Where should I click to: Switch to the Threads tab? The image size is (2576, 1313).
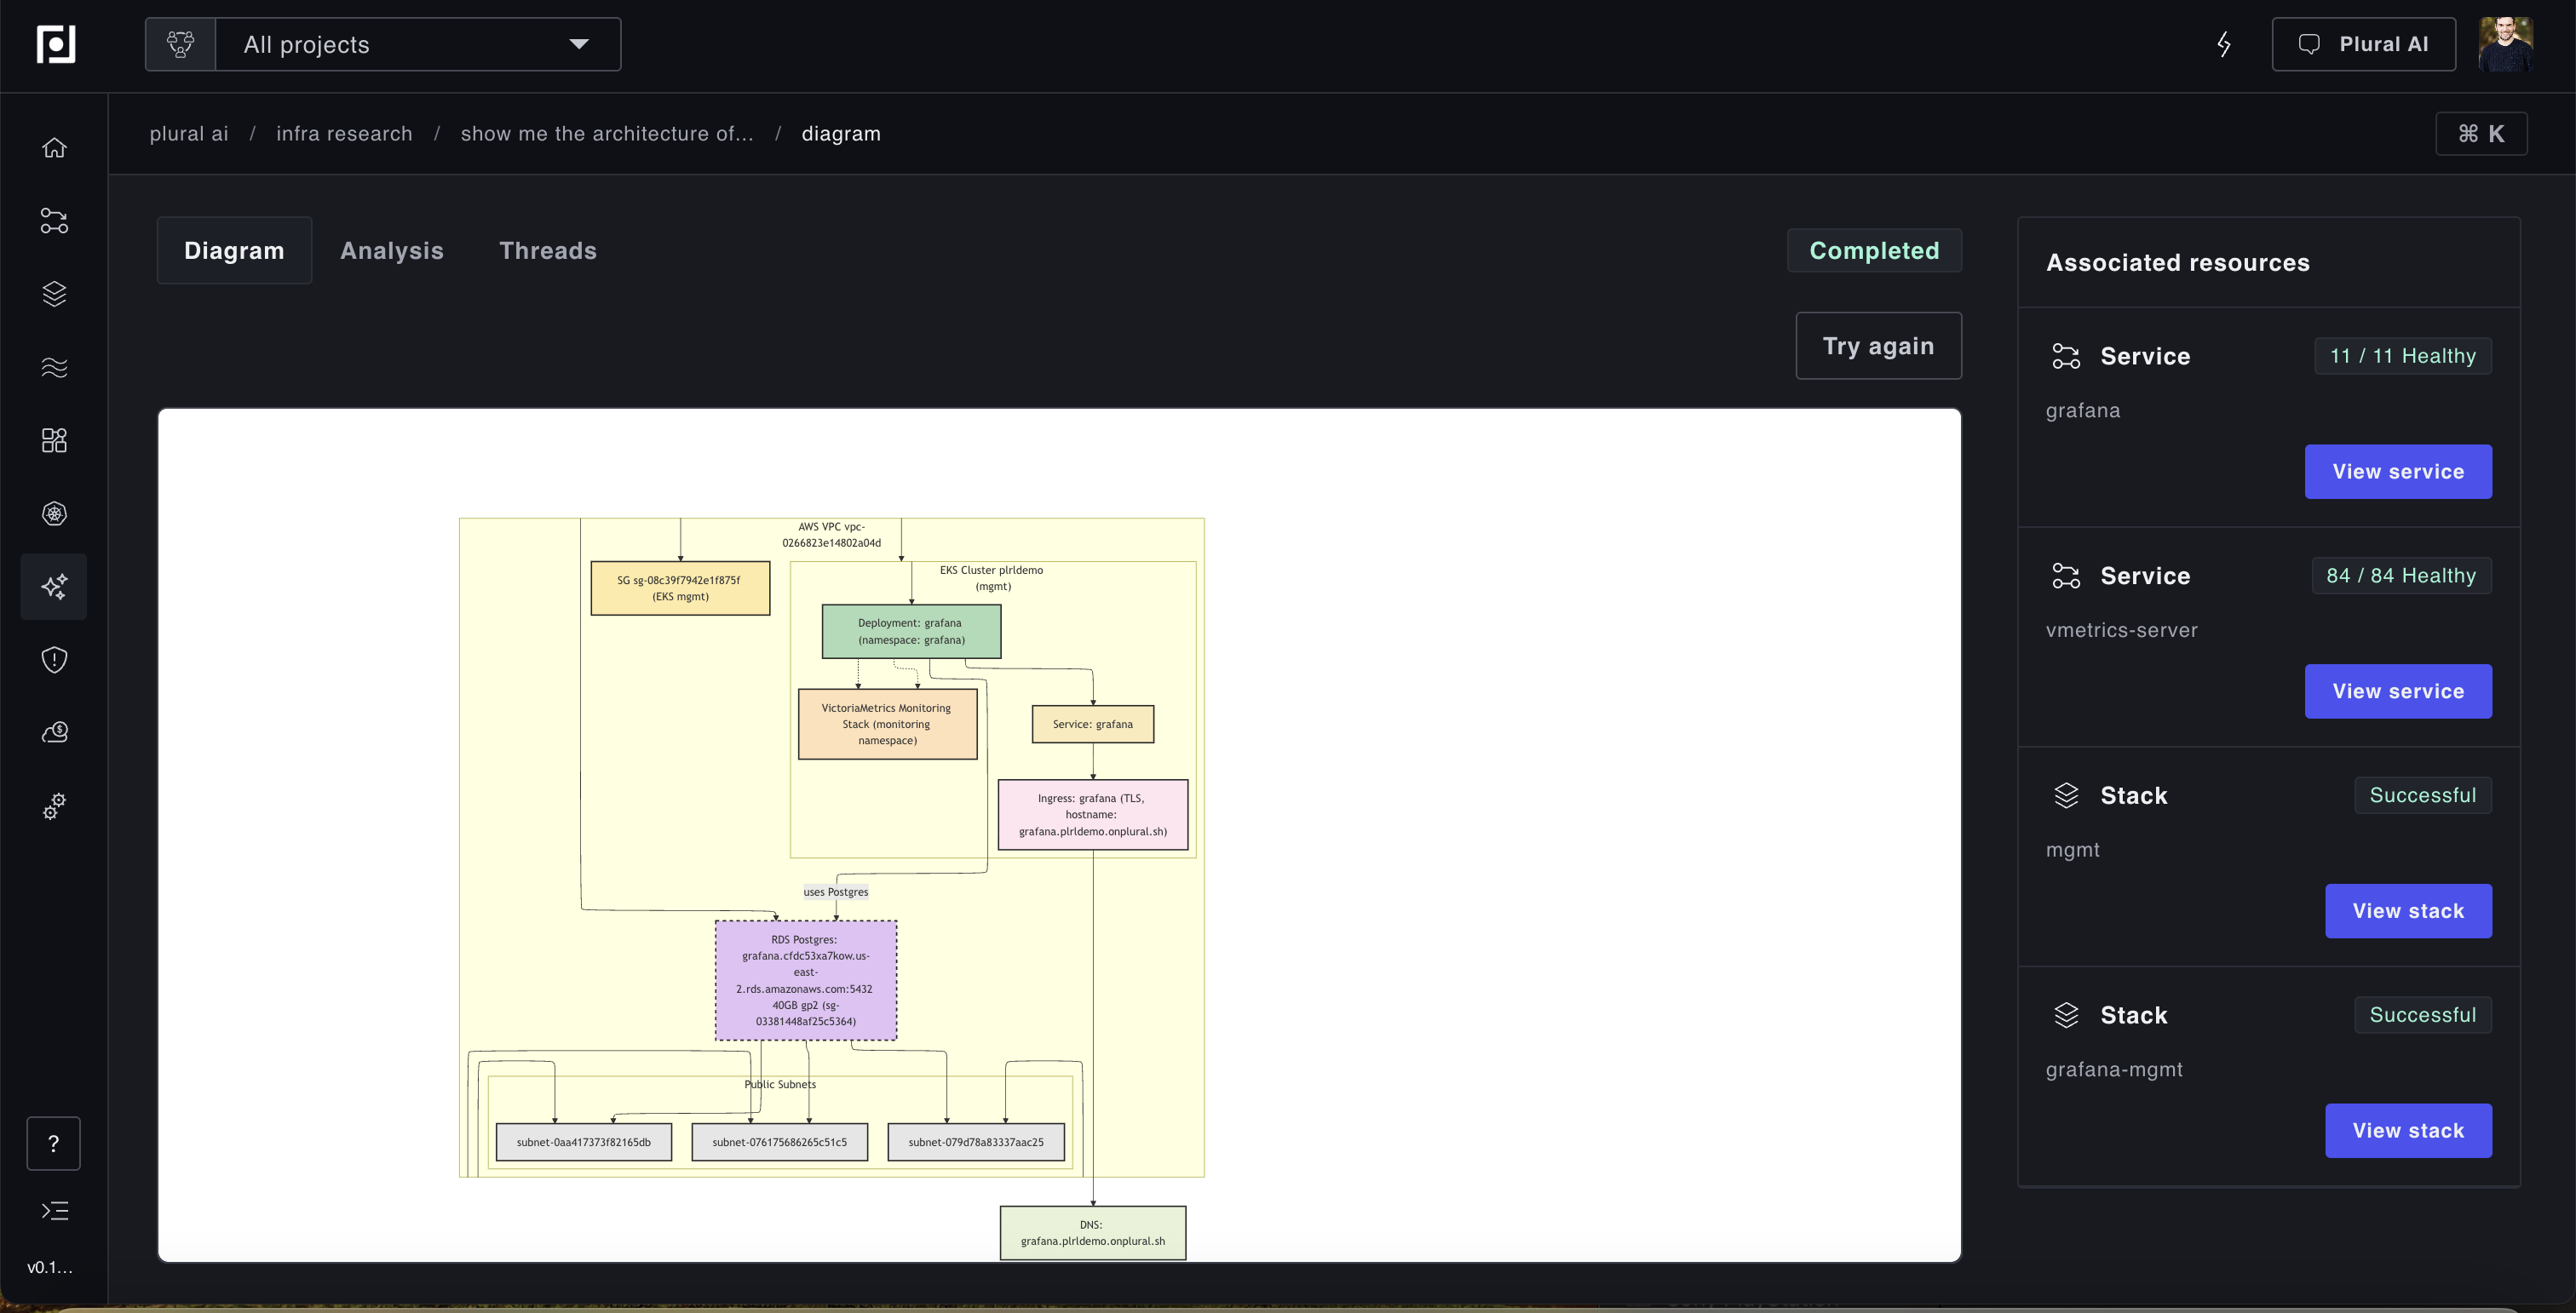pyautogui.click(x=547, y=251)
